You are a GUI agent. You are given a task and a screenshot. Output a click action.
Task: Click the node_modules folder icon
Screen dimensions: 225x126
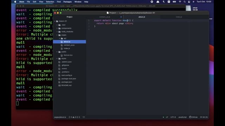(x=59, y=31)
